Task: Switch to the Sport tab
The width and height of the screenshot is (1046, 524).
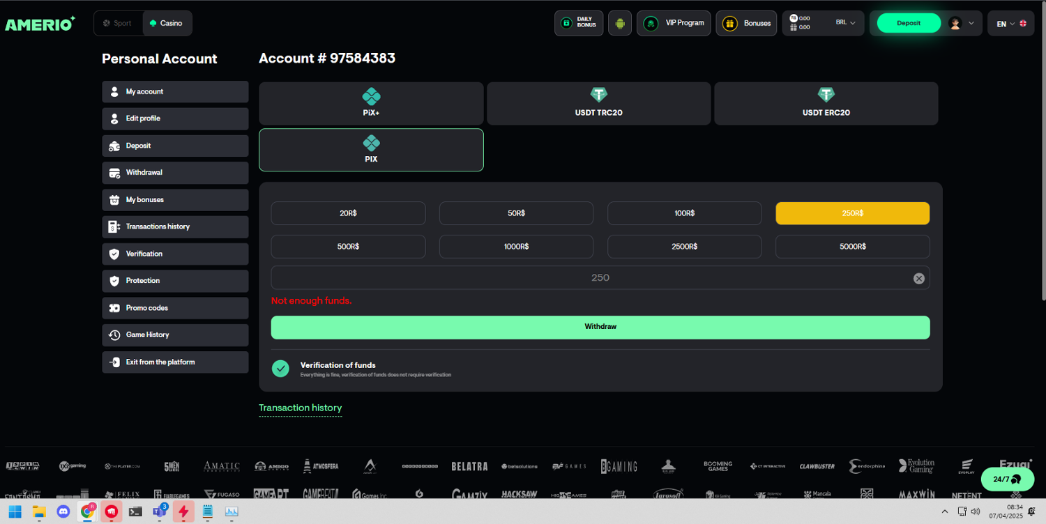Action: point(118,23)
